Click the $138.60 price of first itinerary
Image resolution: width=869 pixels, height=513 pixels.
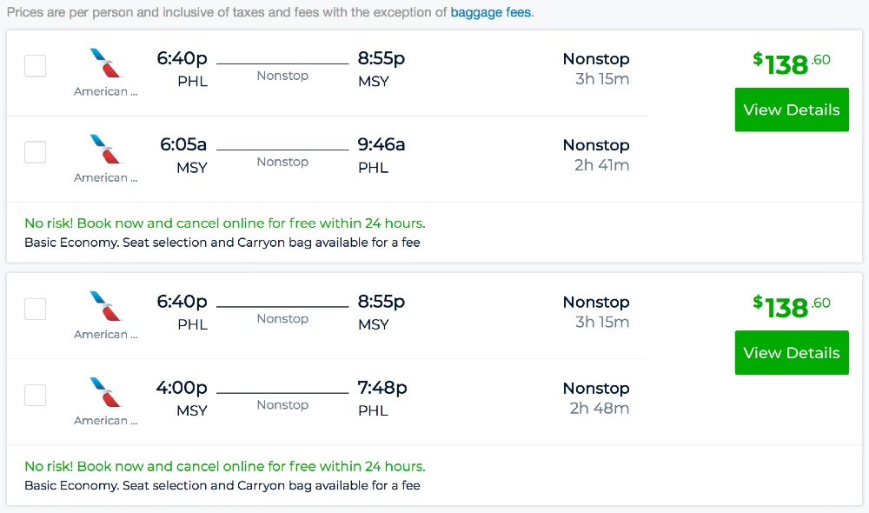(792, 63)
